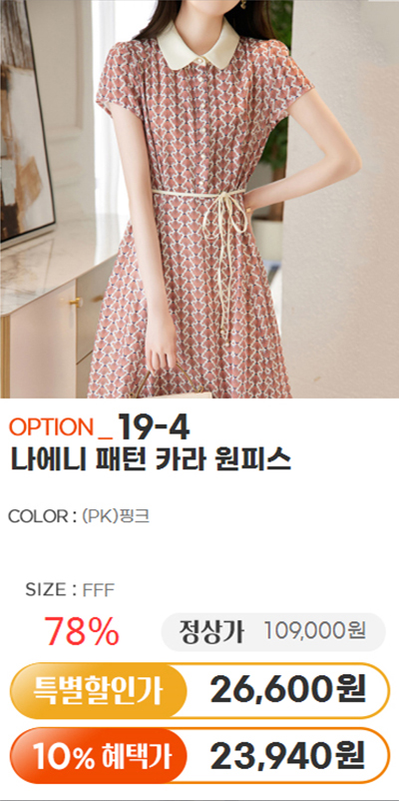Click the red 78% discount rate

(x=82, y=632)
